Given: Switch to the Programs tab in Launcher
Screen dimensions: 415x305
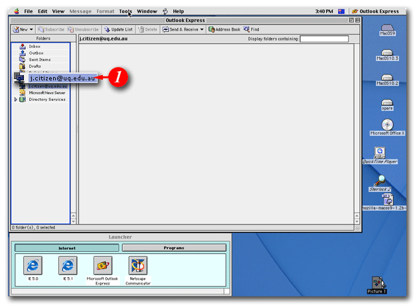Looking at the screenshot, I should pos(173,248).
